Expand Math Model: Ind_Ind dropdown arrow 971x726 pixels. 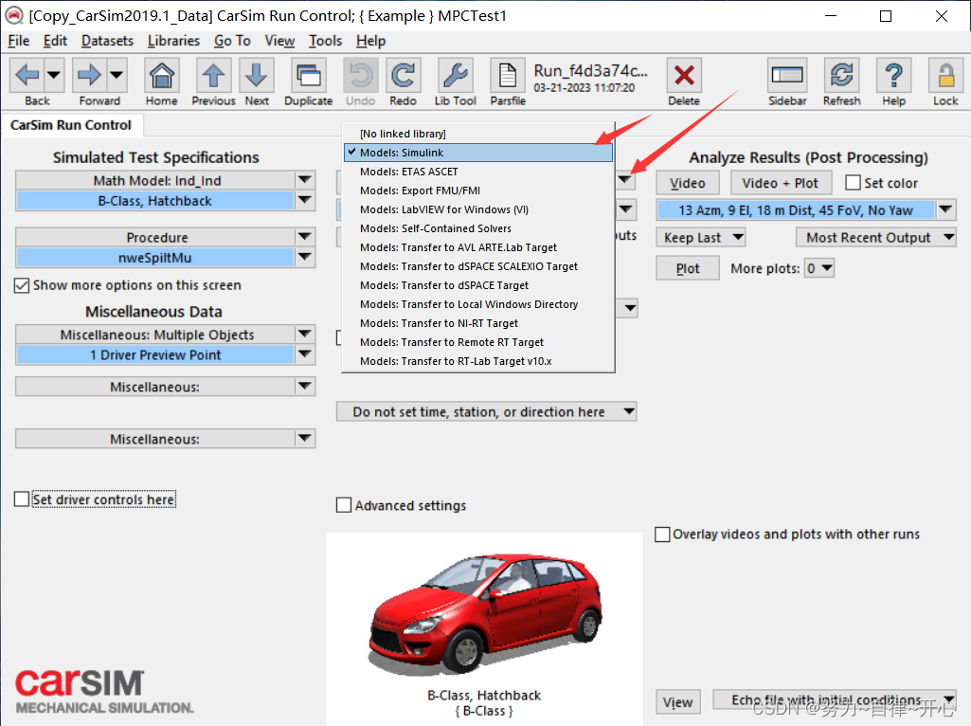[305, 180]
